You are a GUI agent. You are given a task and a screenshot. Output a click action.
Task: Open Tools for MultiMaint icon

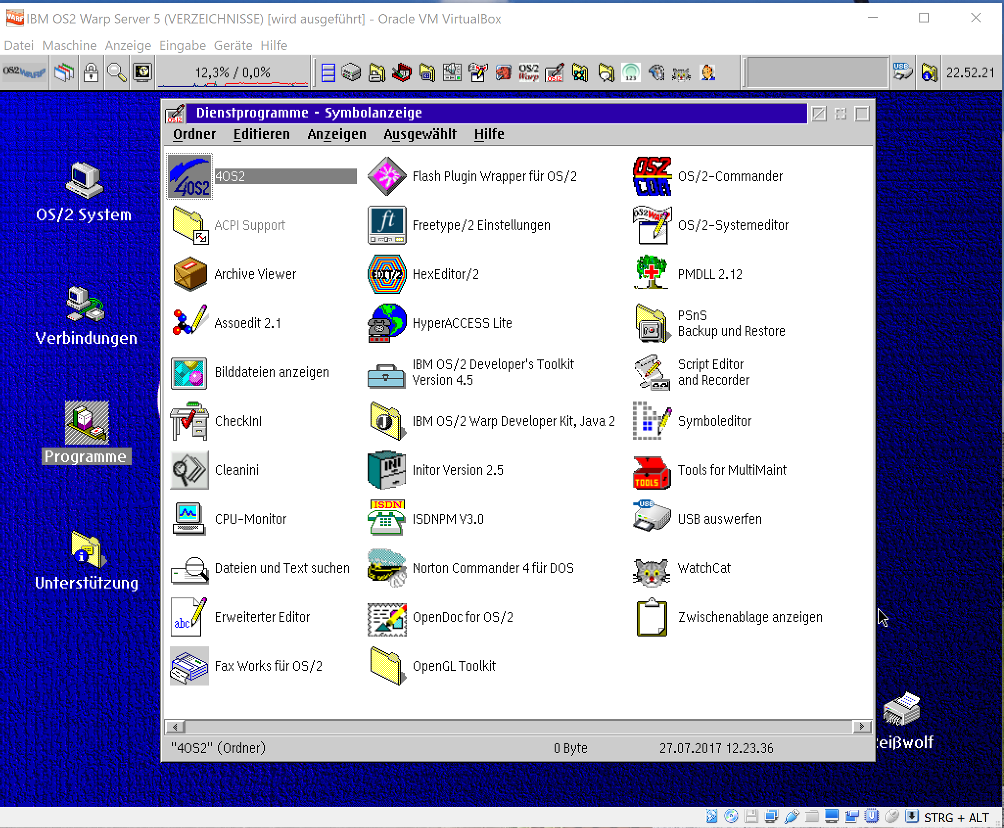[x=652, y=473]
